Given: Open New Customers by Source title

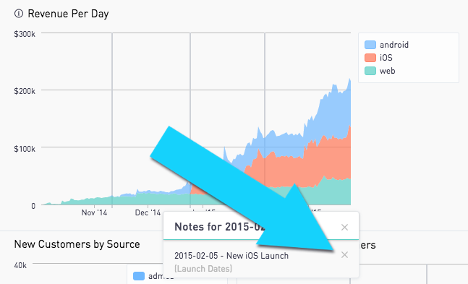Looking at the screenshot, I should (77, 244).
